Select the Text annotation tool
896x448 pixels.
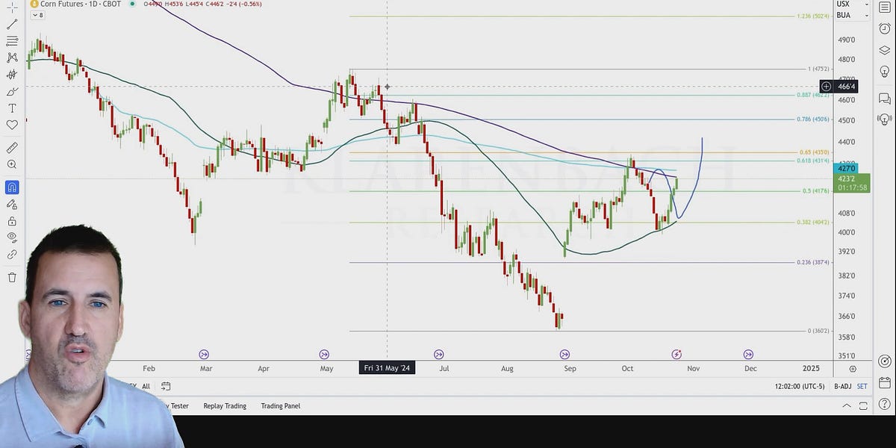click(12, 108)
